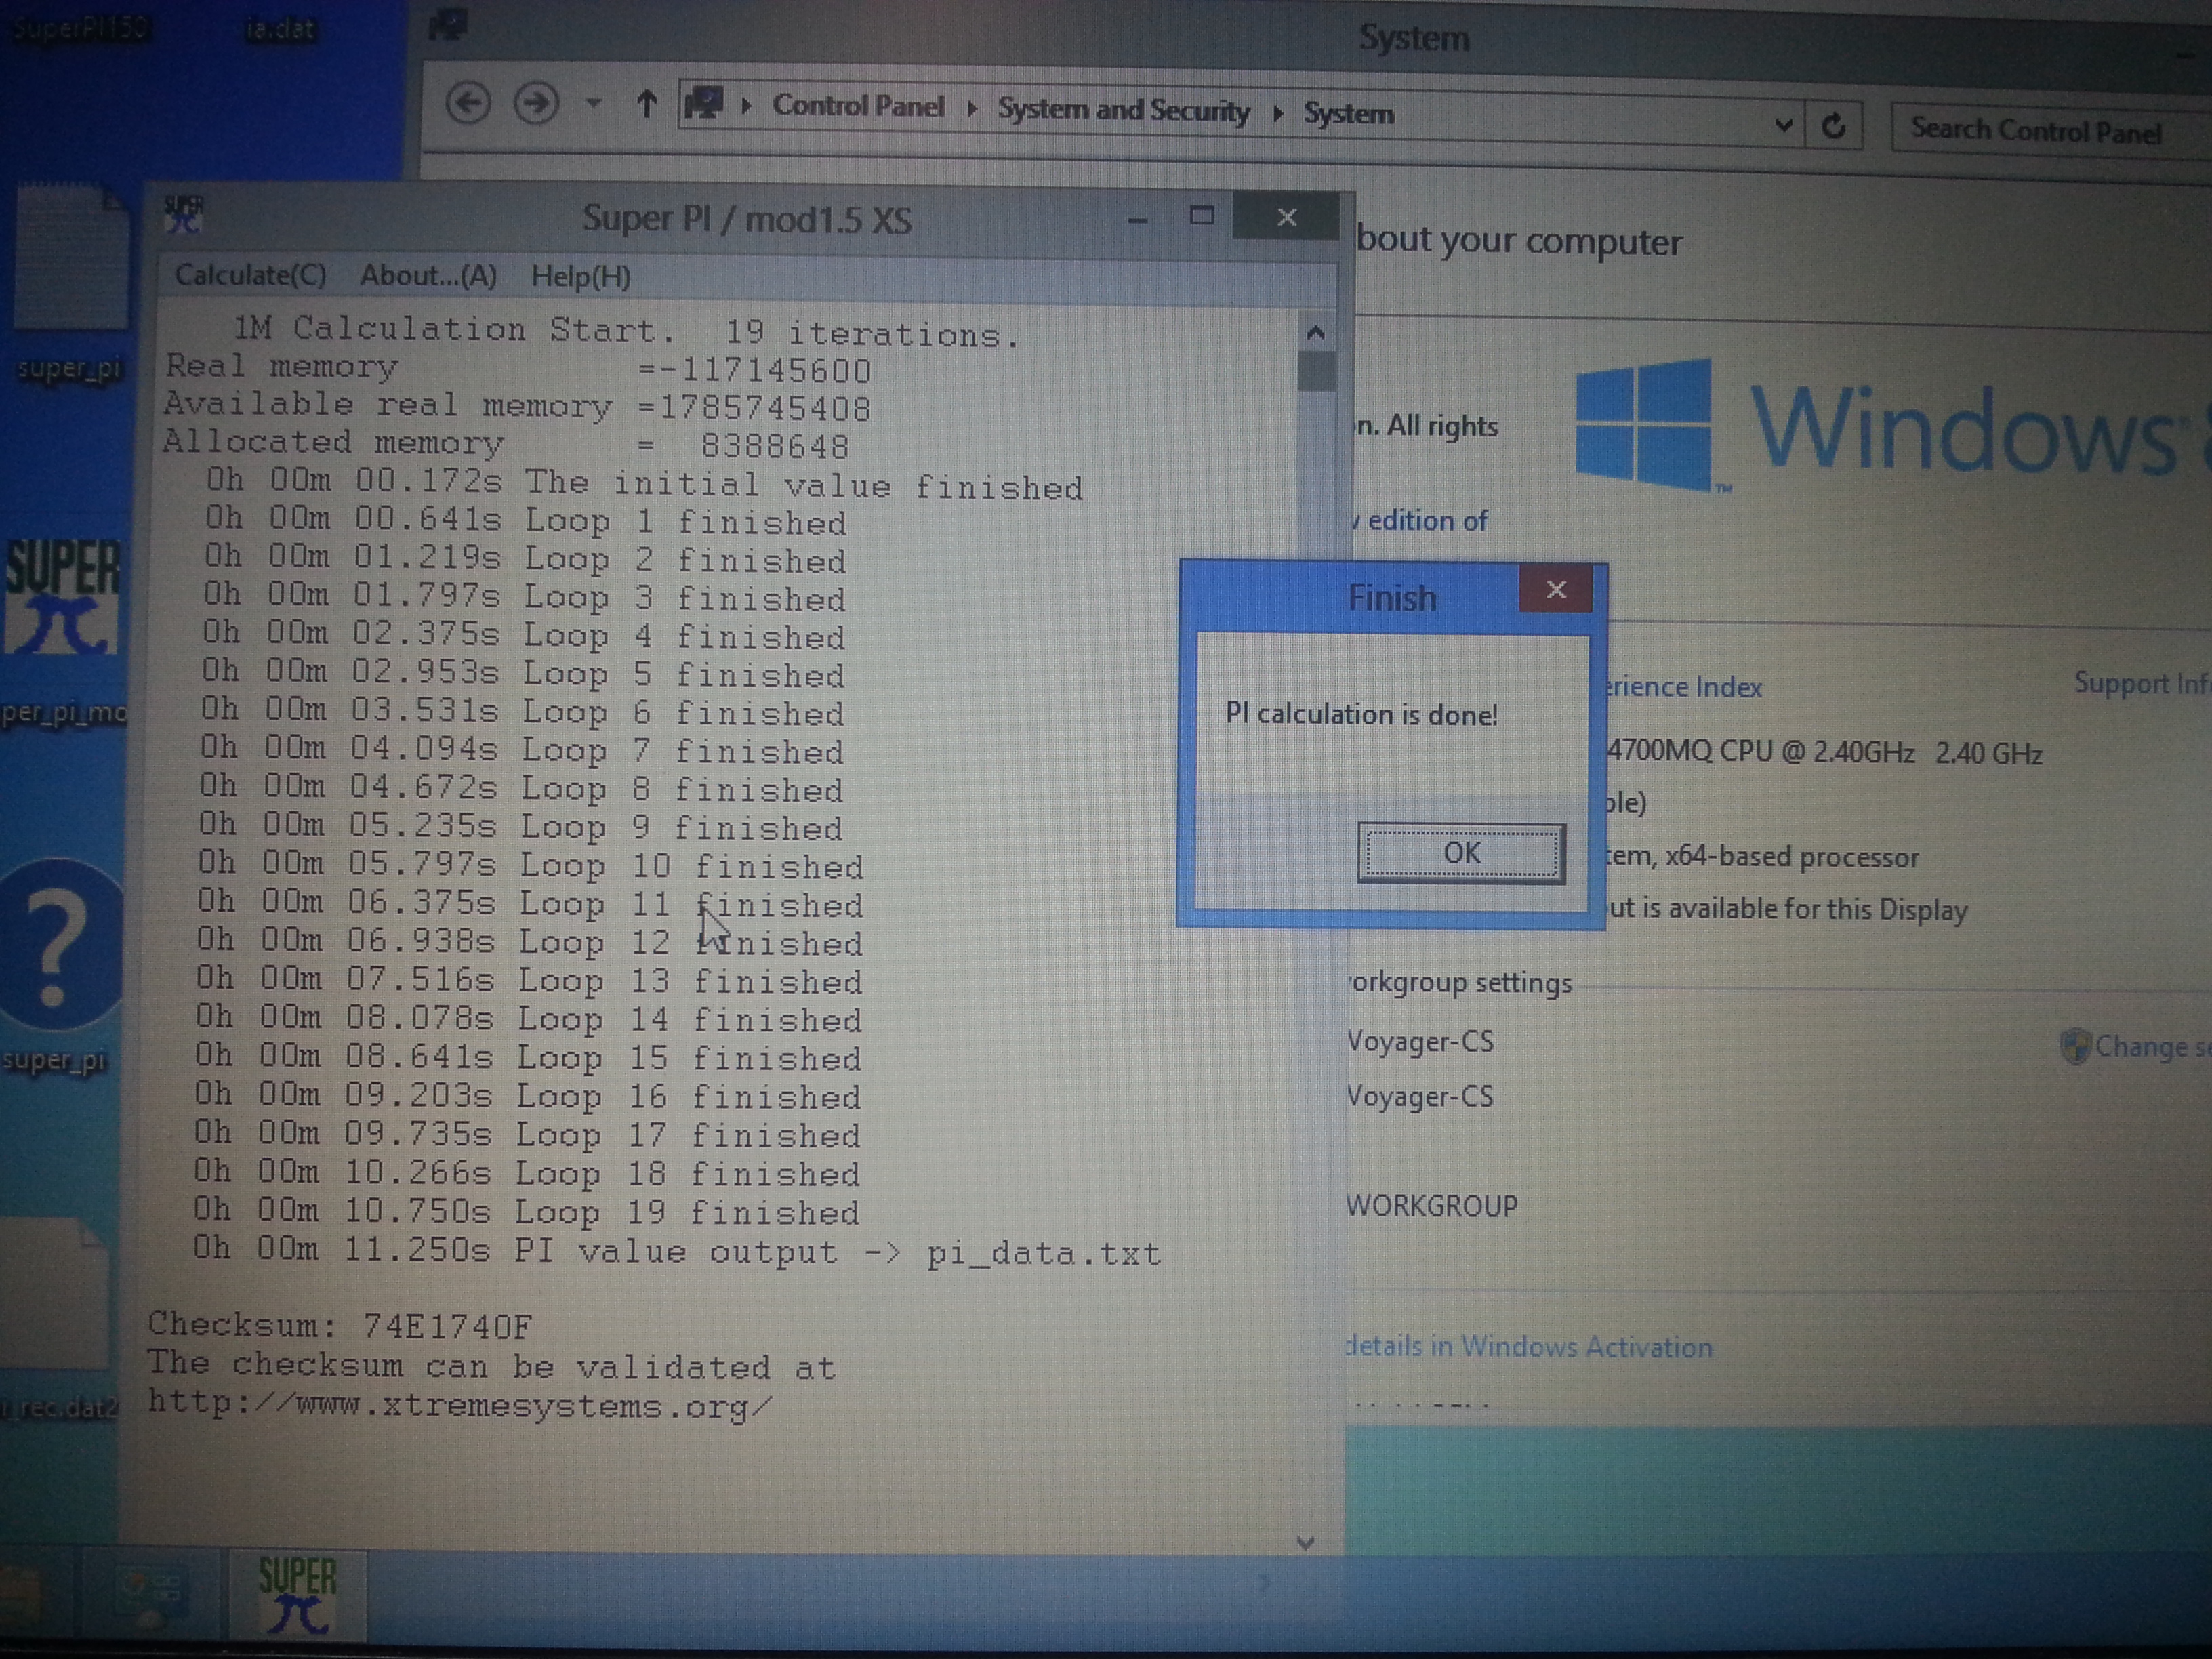
Task: Click Super PI button on the taskbar
Action: pyautogui.click(x=297, y=1597)
